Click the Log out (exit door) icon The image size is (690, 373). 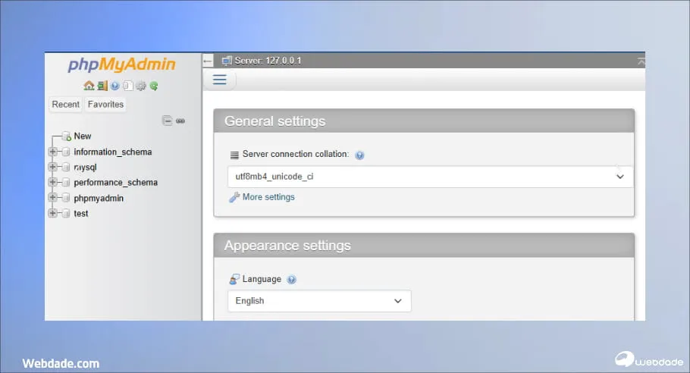pos(102,86)
